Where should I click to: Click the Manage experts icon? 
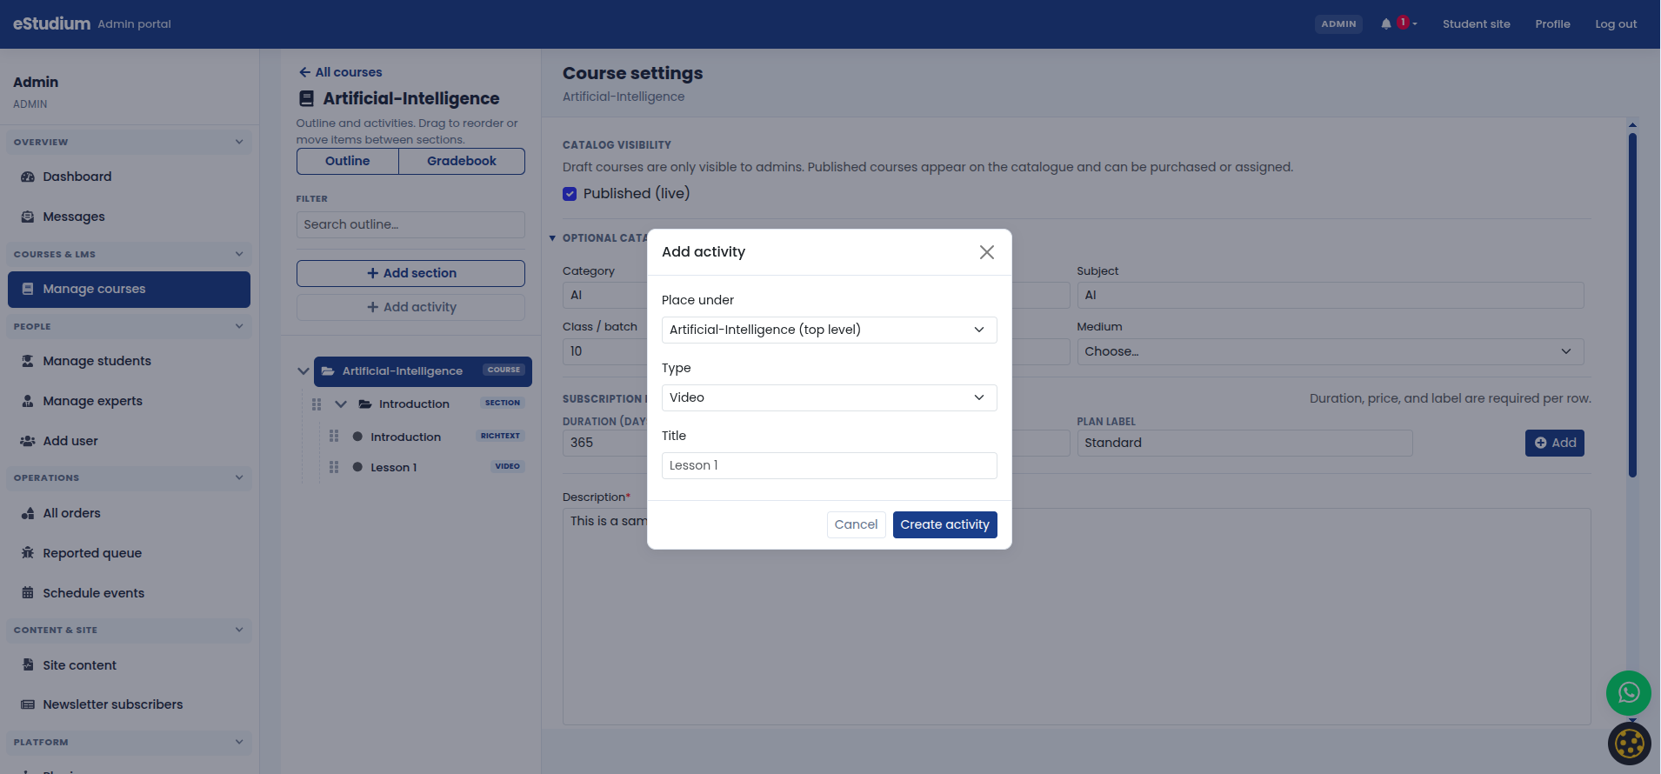28,401
